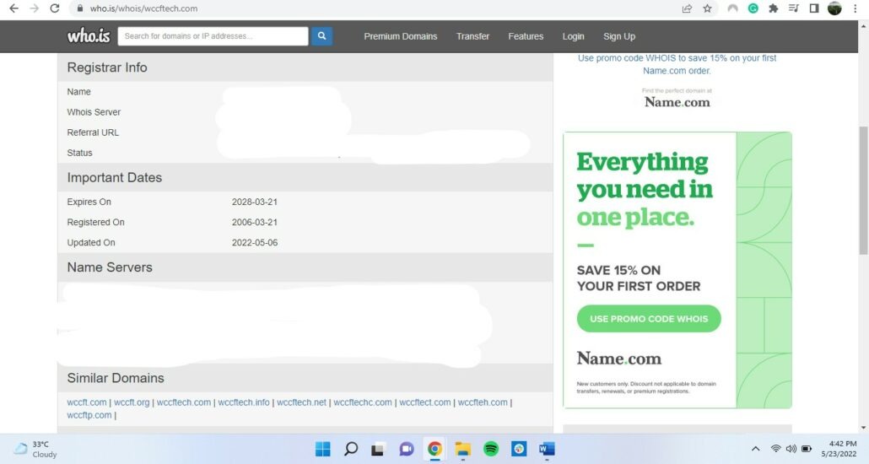Open Chrome's three-dot menu

point(856,8)
